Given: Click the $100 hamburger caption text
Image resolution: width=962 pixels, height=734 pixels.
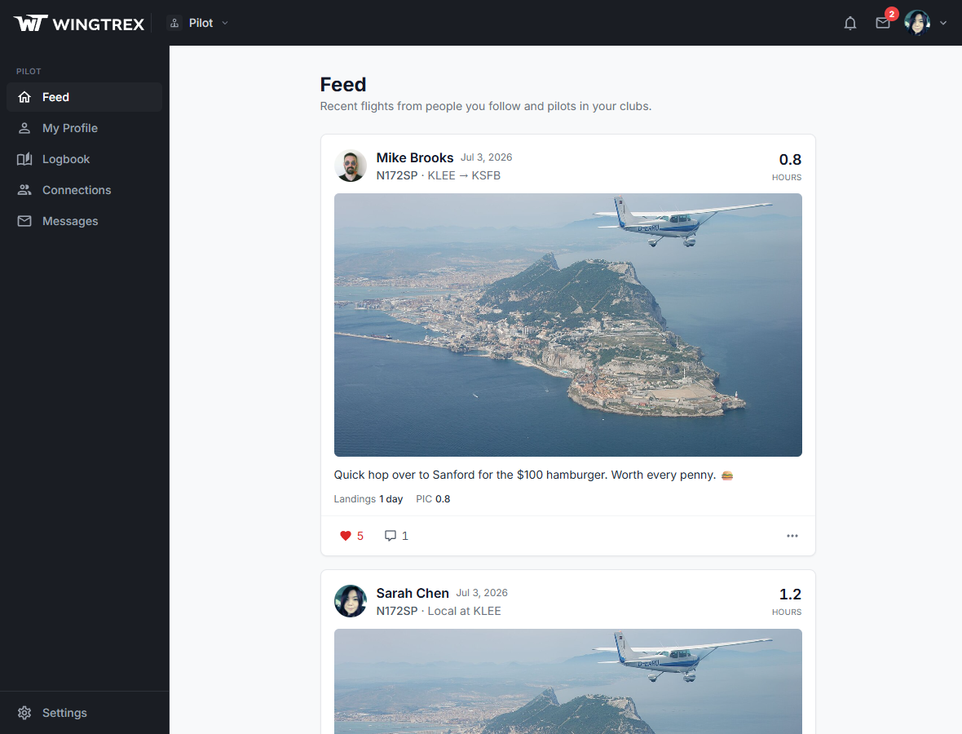Looking at the screenshot, I should (x=533, y=475).
